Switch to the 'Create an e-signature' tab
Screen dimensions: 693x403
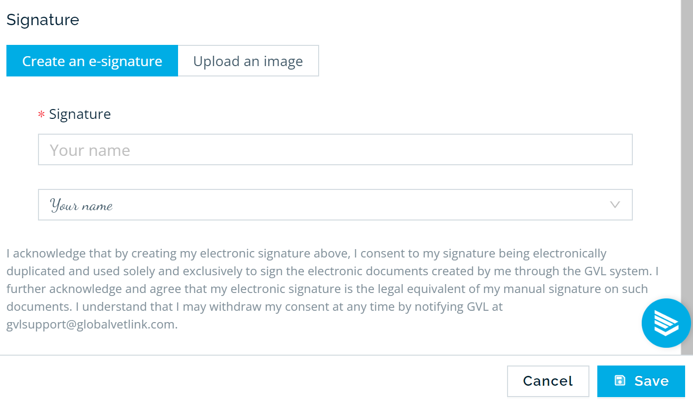coord(92,61)
